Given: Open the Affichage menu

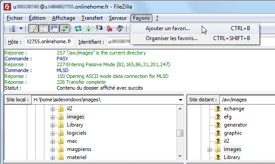Looking at the screenshot, I should 63,18.
